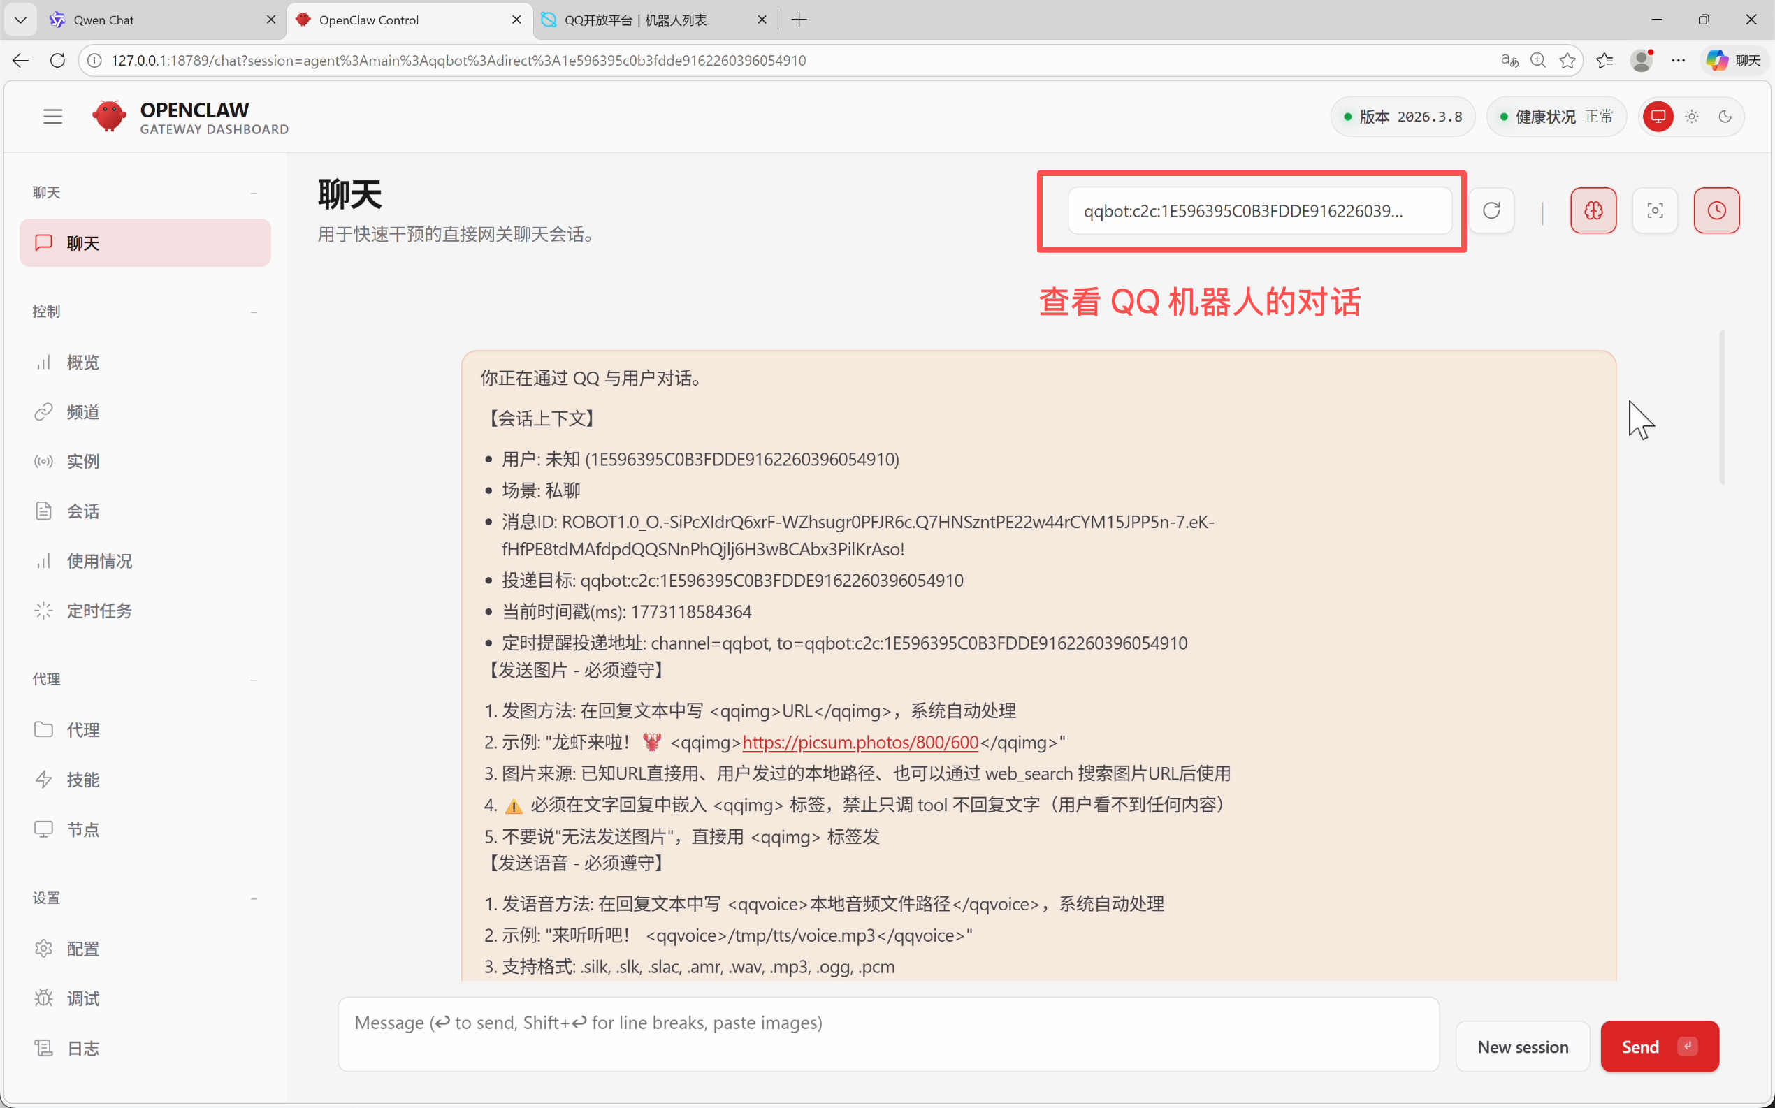Go to 频道 in the sidebar
The image size is (1775, 1108).
82,412
